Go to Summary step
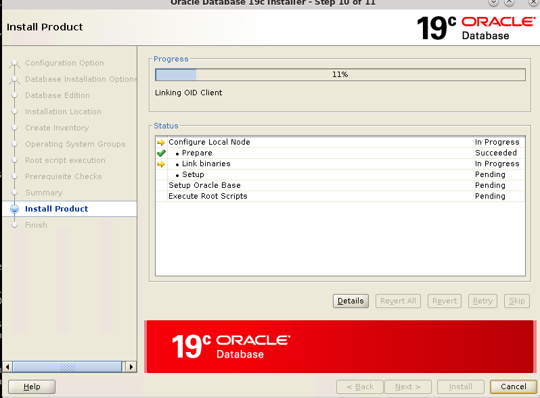Viewport: 540px width, 398px height. (x=44, y=193)
